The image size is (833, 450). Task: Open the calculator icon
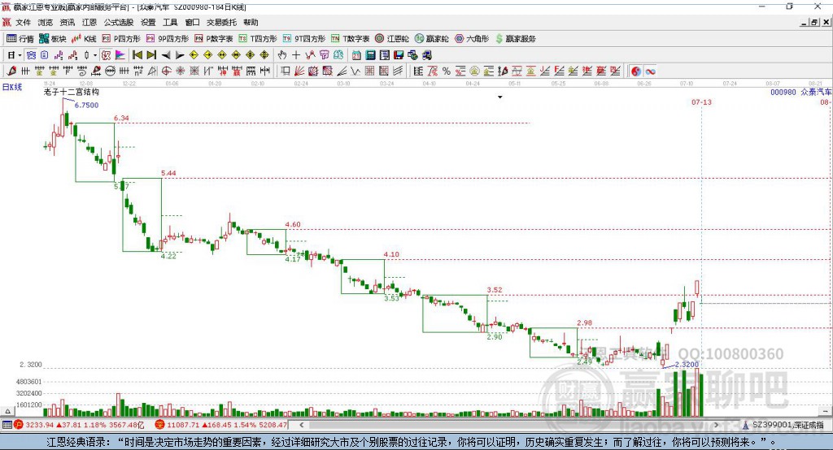(x=370, y=55)
